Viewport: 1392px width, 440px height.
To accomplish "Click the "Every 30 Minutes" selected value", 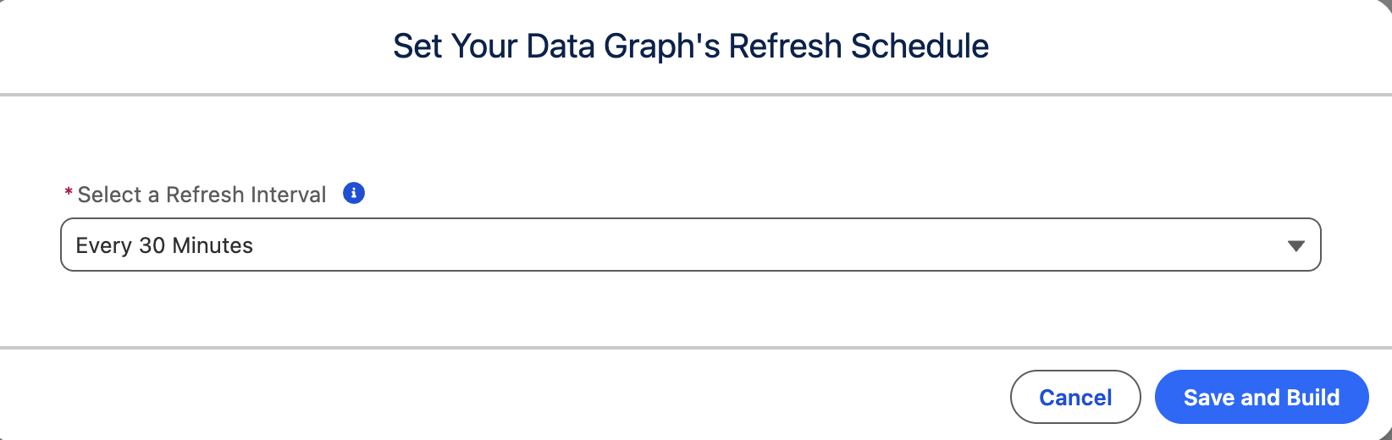I will pos(164,245).
